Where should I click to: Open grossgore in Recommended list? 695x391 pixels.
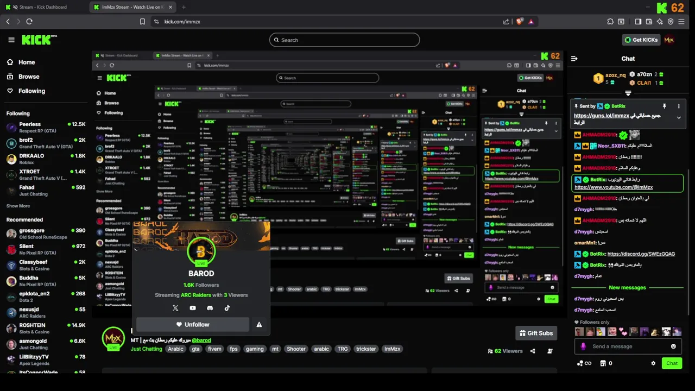(x=46, y=234)
